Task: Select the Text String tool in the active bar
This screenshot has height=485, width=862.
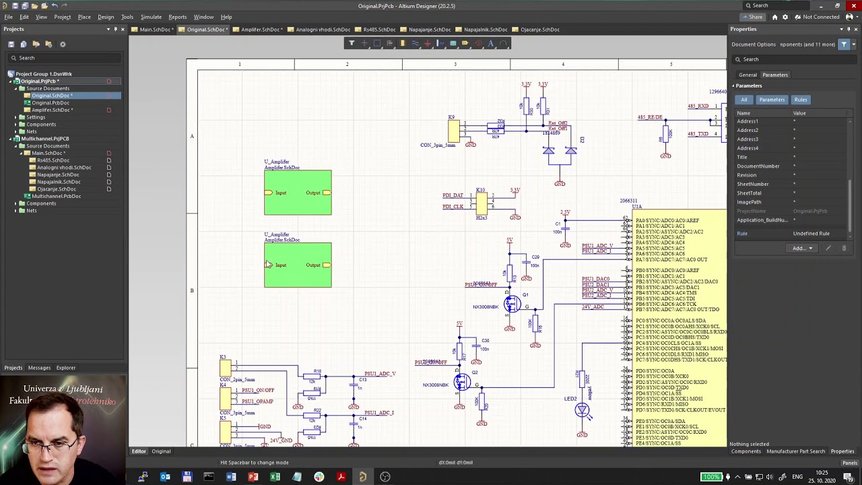Action: (491, 43)
